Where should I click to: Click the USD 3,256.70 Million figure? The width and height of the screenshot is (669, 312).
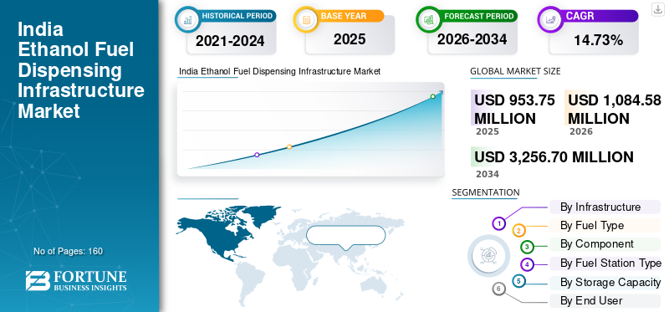click(554, 157)
